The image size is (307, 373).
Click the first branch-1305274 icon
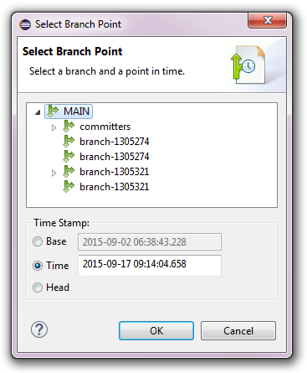click(x=69, y=141)
